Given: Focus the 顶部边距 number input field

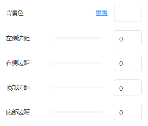Looking at the screenshot, I should (x=128, y=87).
